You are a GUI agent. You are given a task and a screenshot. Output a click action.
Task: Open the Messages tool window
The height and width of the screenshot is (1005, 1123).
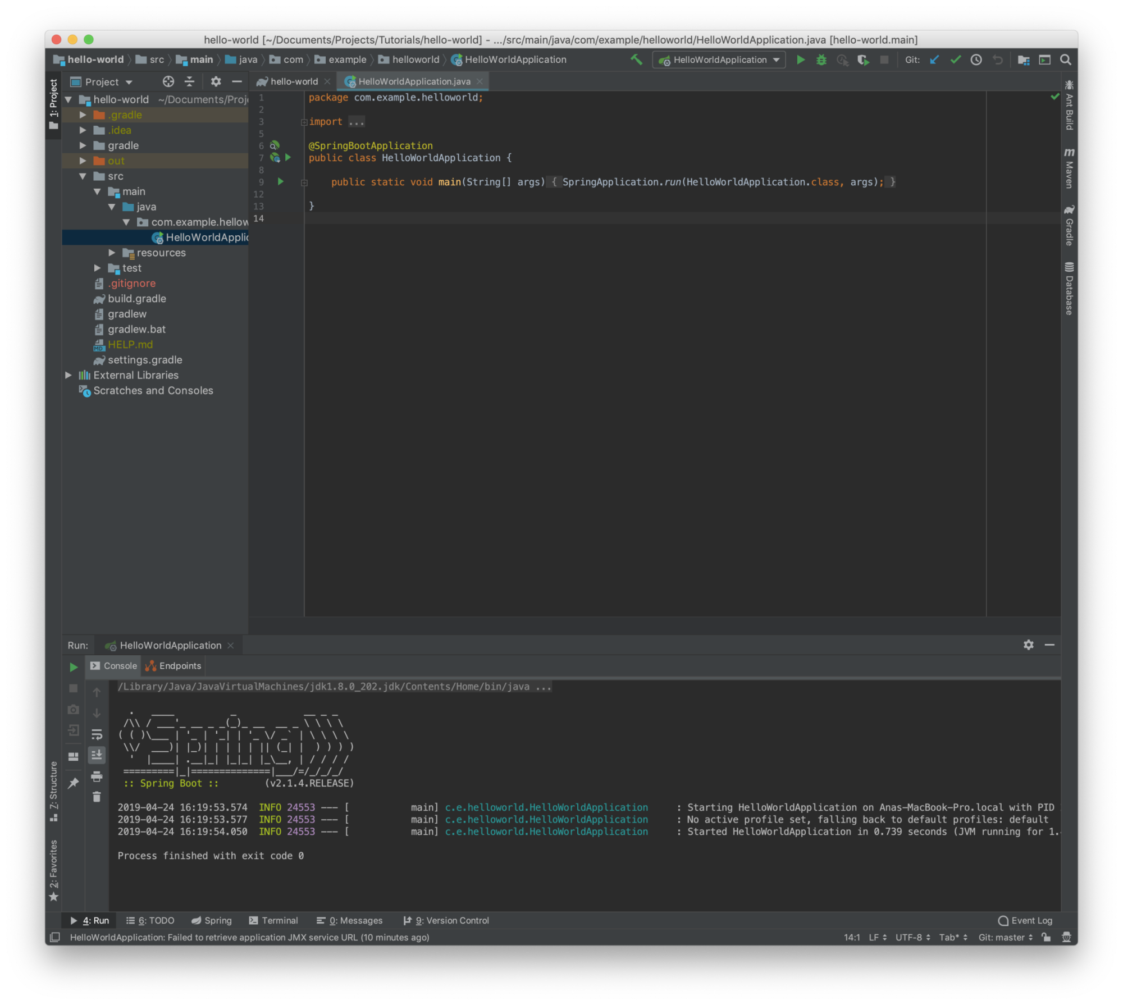click(x=349, y=920)
